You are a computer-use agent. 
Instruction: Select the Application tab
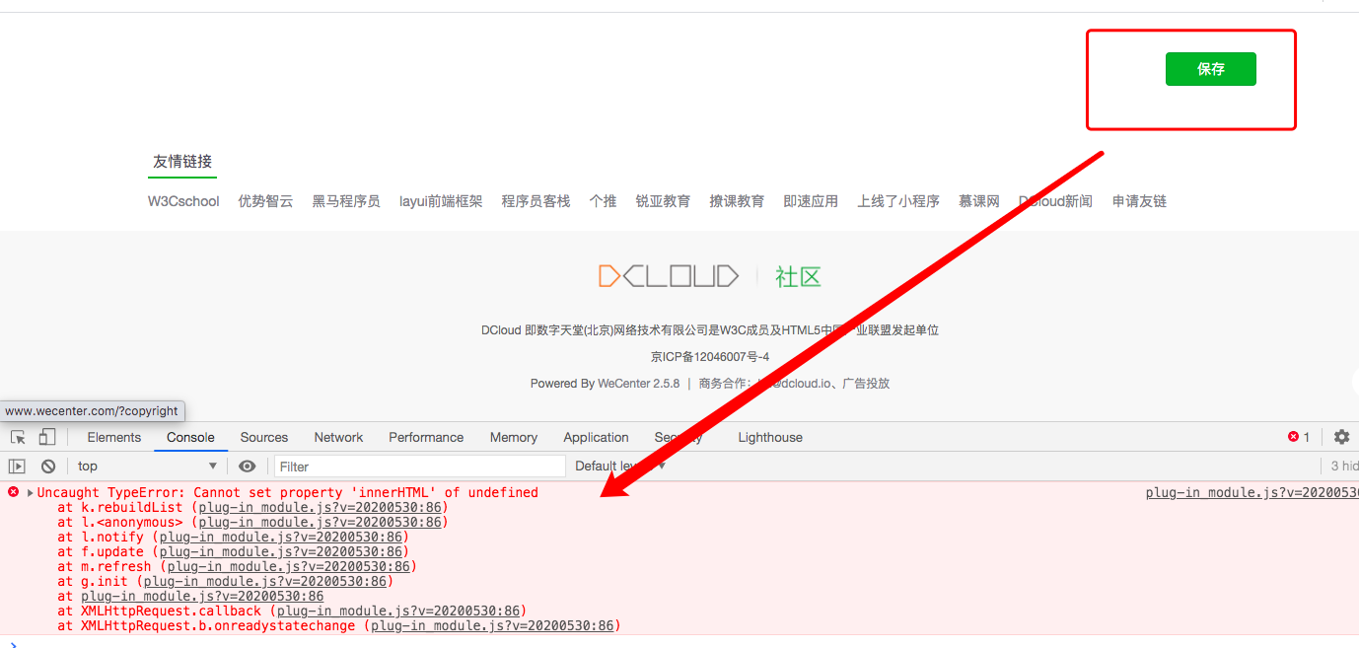pyautogui.click(x=596, y=437)
